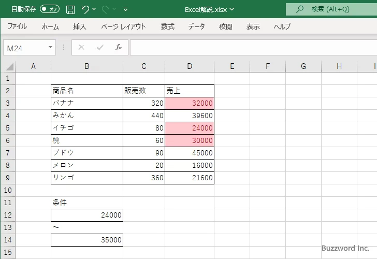Switch to the 数式 tab

tap(168, 26)
